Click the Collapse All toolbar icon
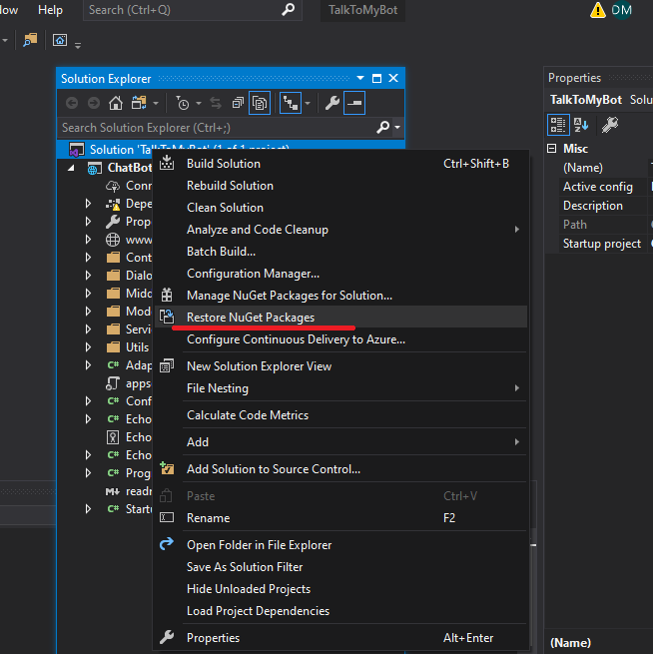Image resolution: width=653 pixels, height=654 pixels. click(x=238, y=103)
